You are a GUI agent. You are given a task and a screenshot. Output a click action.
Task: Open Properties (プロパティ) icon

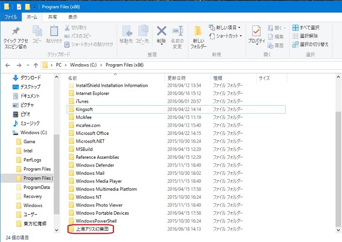click(x=256, y=35)
